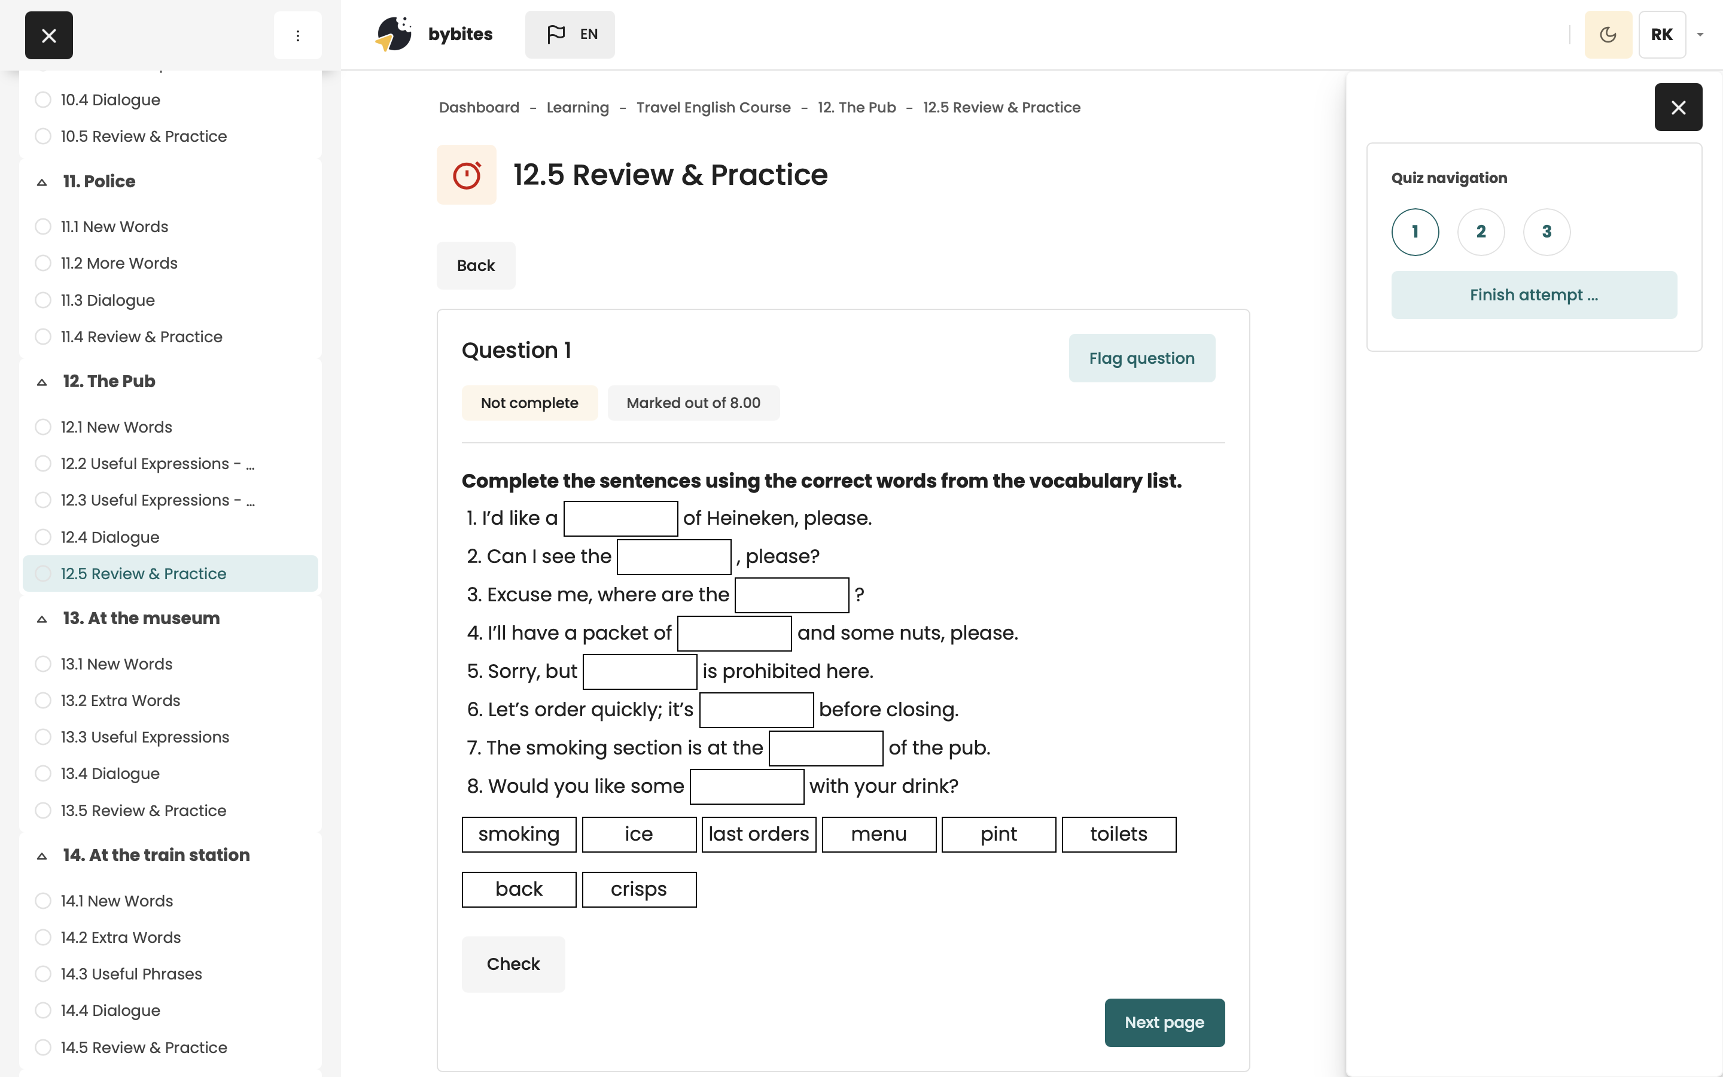
Task: Toggle dark mode with the moon icon
Action: coord(1608,34)
